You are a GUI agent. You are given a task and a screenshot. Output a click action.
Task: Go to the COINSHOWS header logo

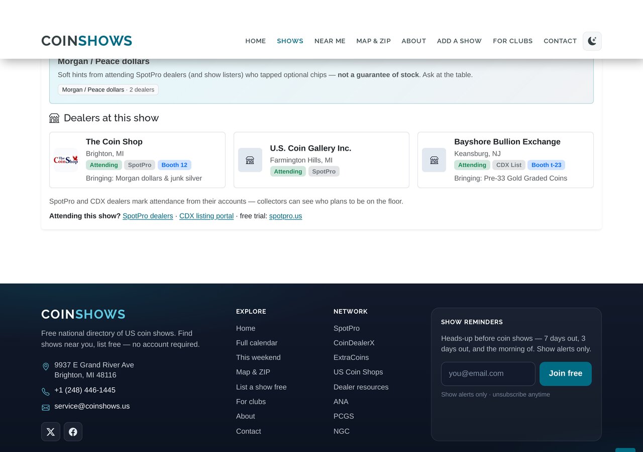(x=87, y=41)
